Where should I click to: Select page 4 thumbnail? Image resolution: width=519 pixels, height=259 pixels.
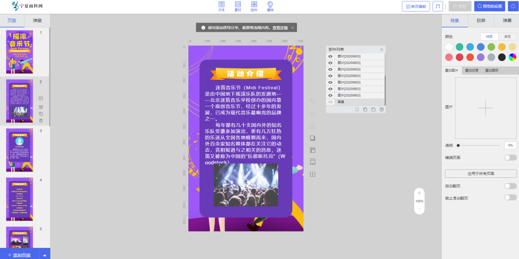coord(20,199)
